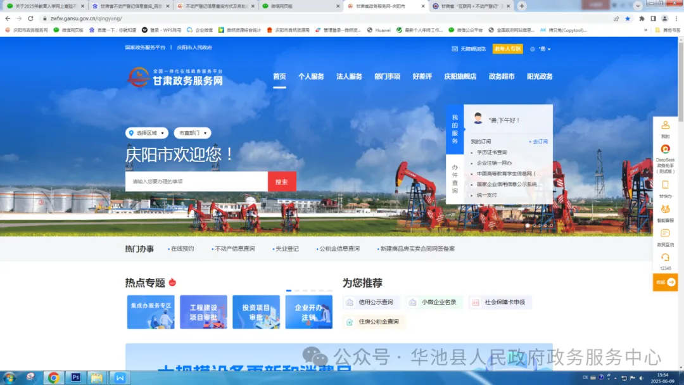Image resolution: width=684 pixels, height=385 pixels.
Task: Click the 无障碍浏览 accessibility icon
Action: click(453, 48)
